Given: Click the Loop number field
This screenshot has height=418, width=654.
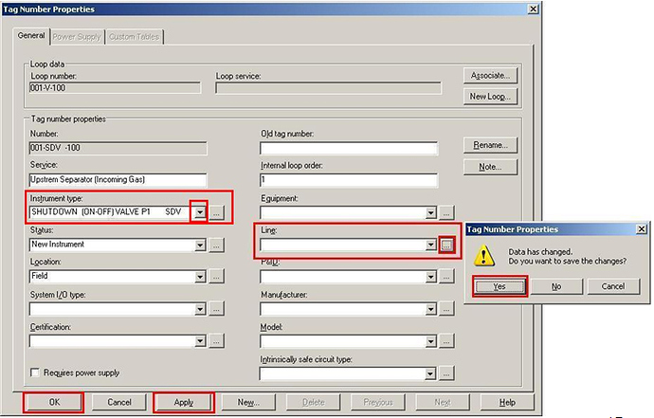Looking at the screenshot, I should pos(115,88).
